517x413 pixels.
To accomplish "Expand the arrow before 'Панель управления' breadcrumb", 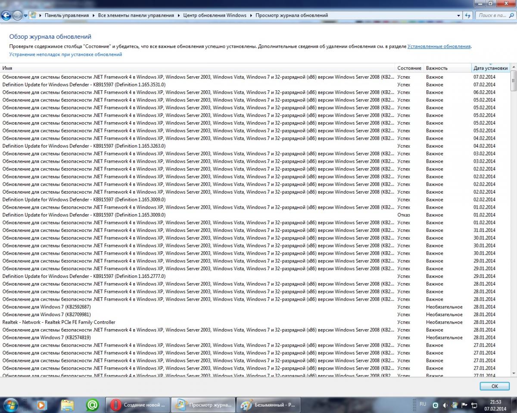I will click(x=40, y=15).
